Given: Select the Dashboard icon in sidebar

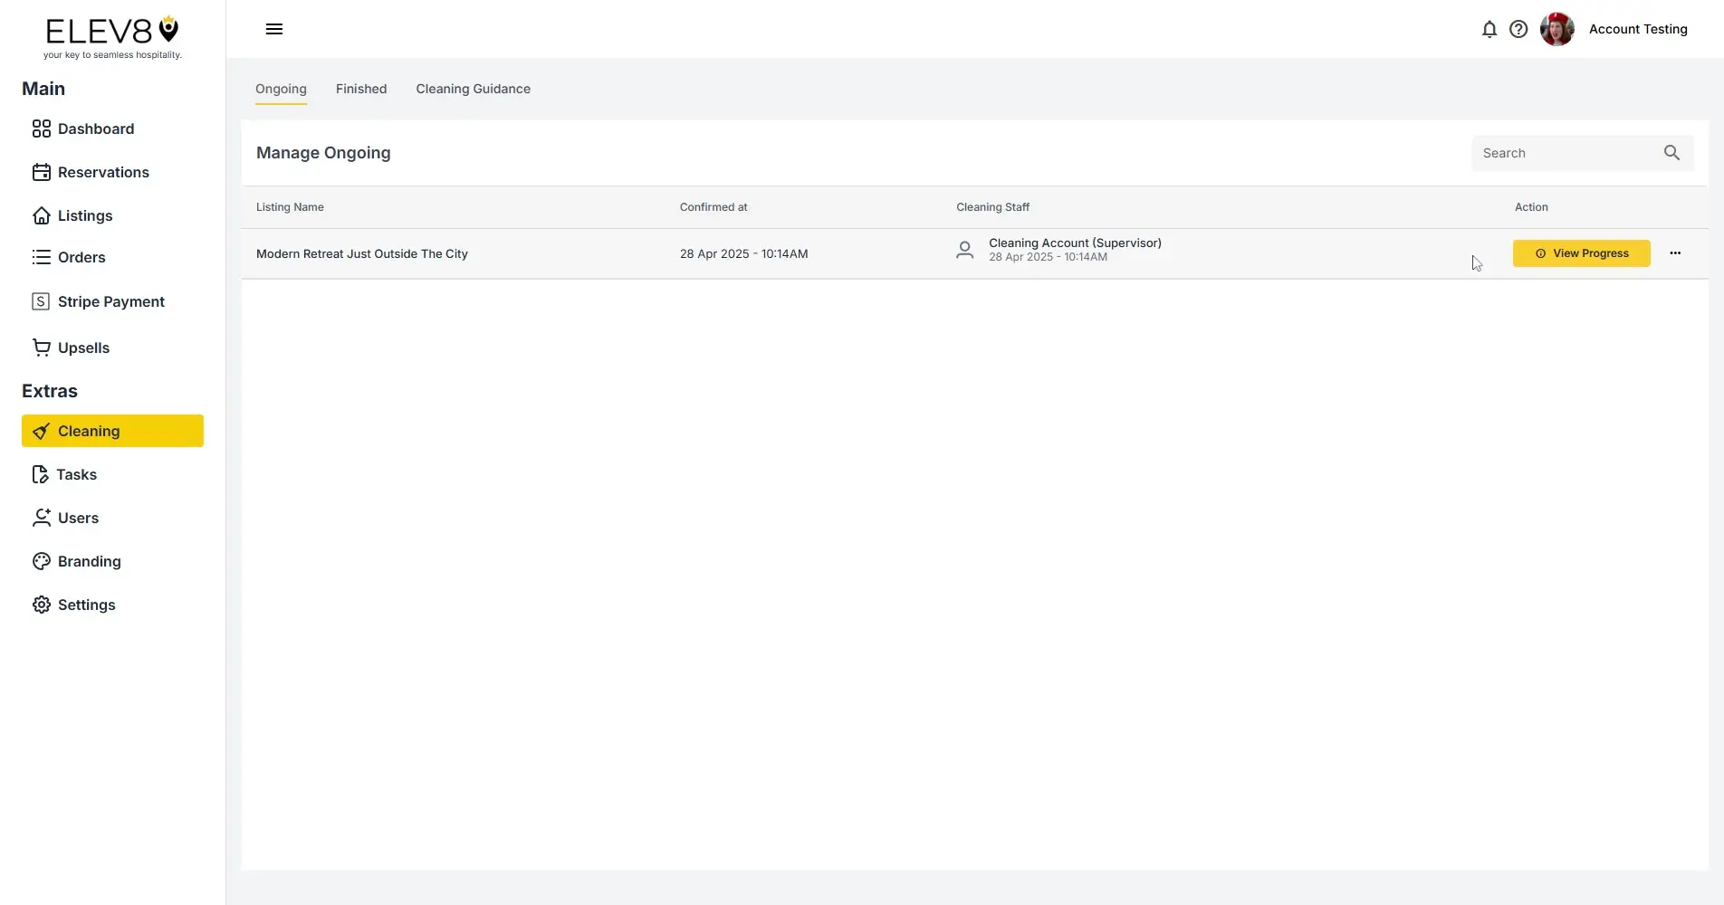Looking at the screenshot, I should (x=42, y=129).
